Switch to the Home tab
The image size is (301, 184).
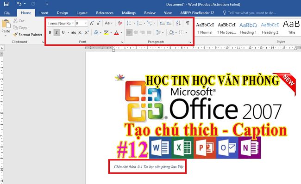point(26,13)
